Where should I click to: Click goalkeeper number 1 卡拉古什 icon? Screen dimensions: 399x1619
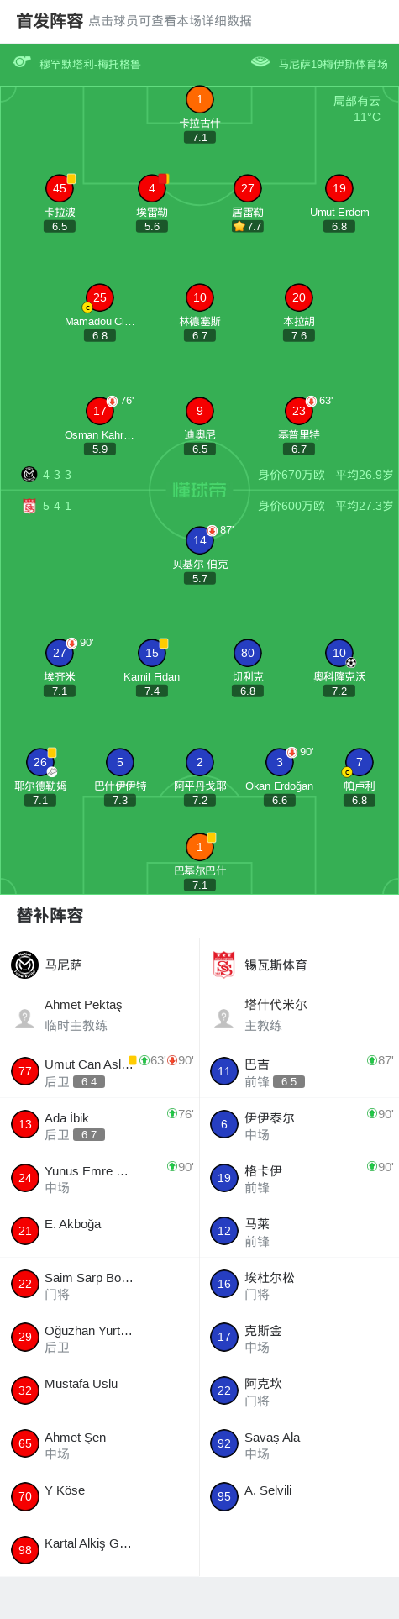point(200,99)
